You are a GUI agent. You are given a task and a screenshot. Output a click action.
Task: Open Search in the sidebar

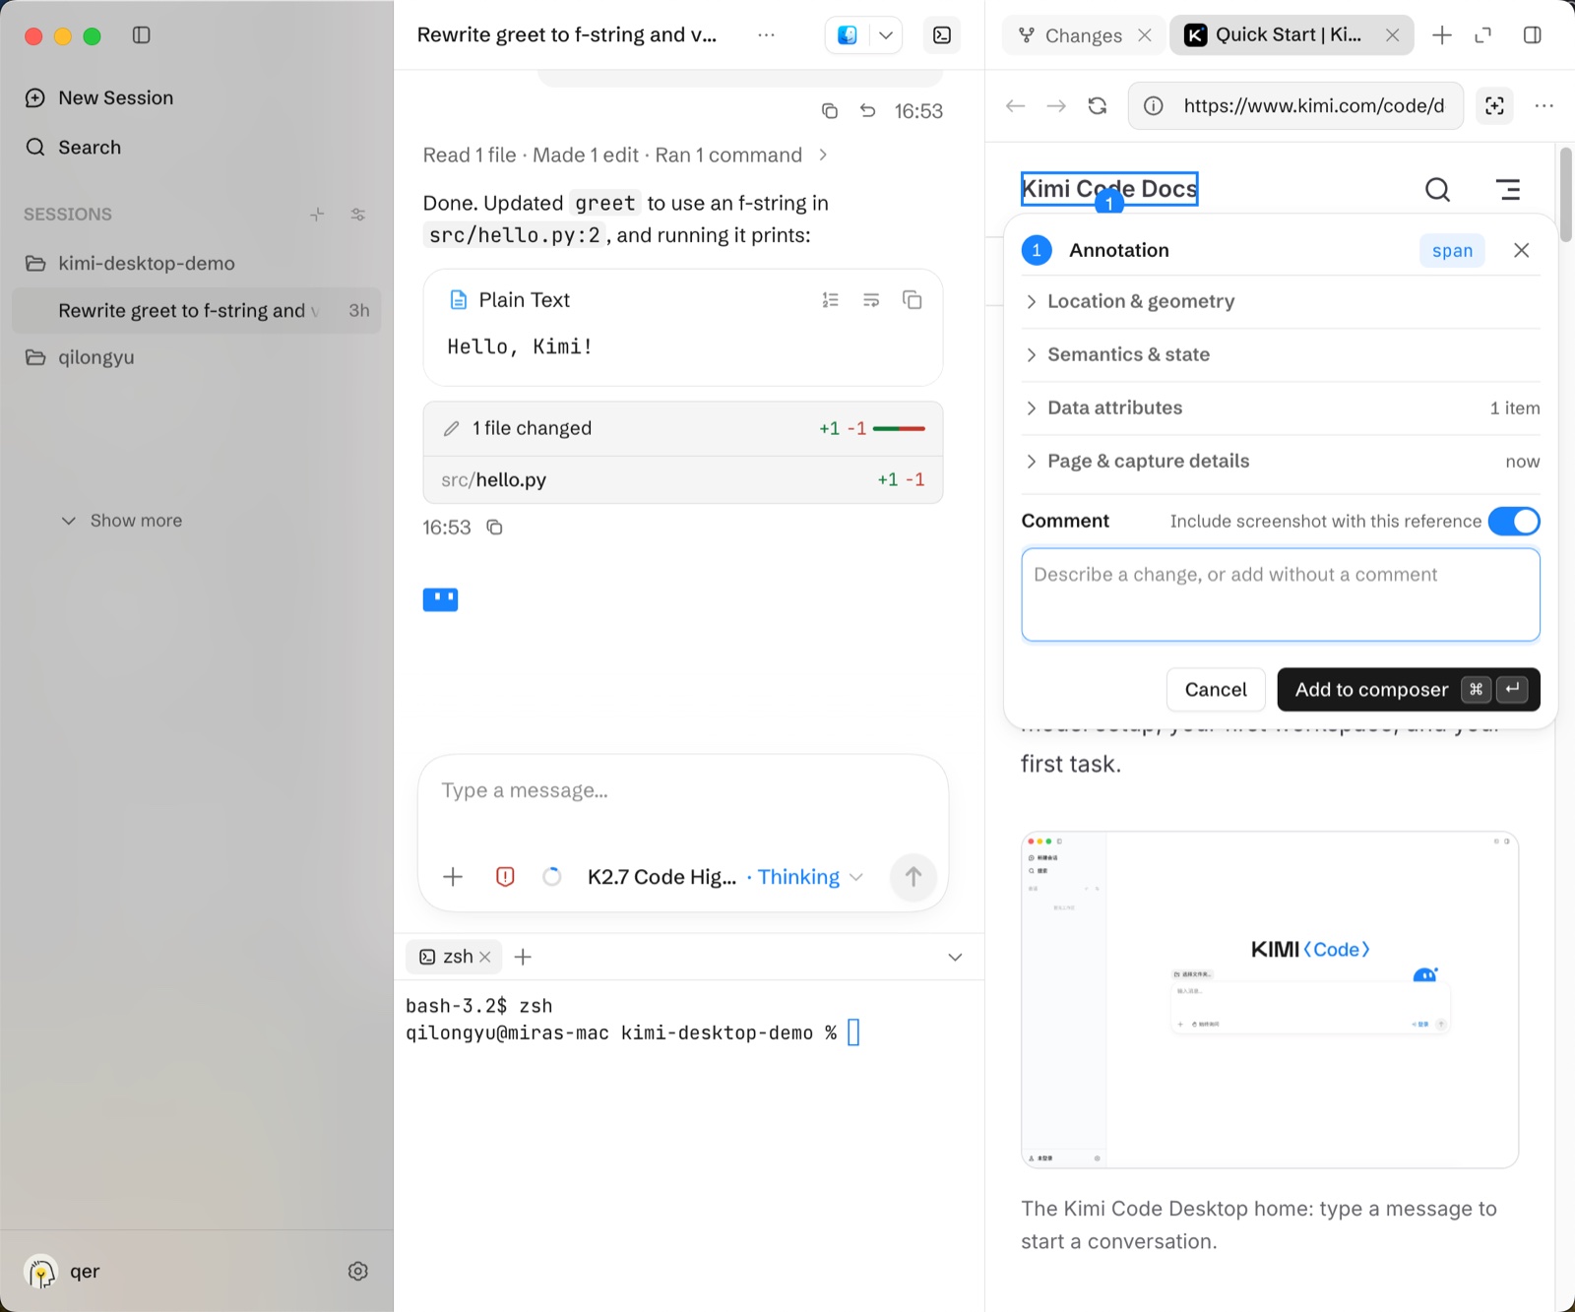[x=73, y=147]
